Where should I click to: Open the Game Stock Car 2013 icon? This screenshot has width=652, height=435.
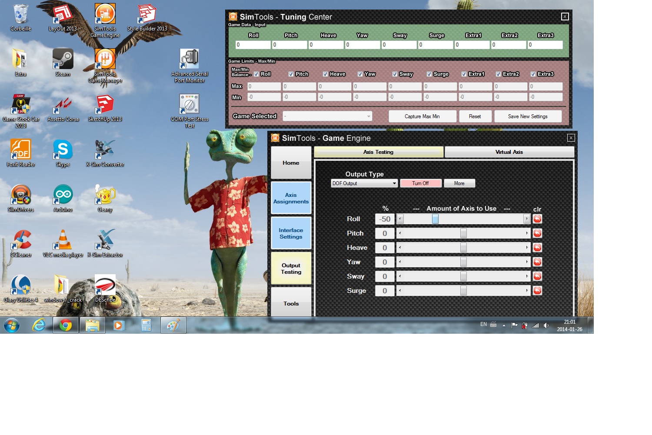pyautogui.click(x=21, y=111)
